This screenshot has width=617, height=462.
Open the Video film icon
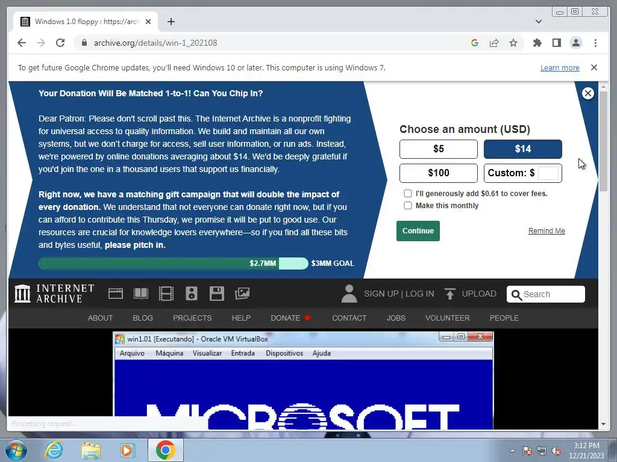coord(166,294)
